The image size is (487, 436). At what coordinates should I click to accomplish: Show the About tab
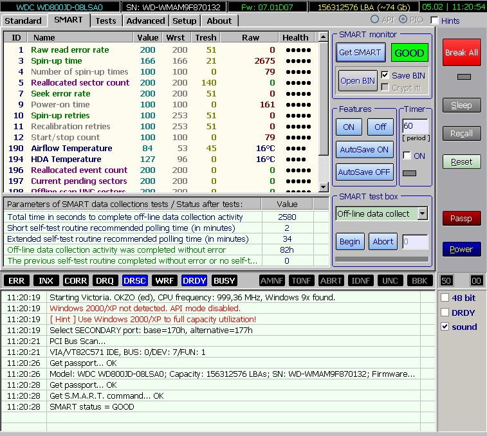pos(219,21)
